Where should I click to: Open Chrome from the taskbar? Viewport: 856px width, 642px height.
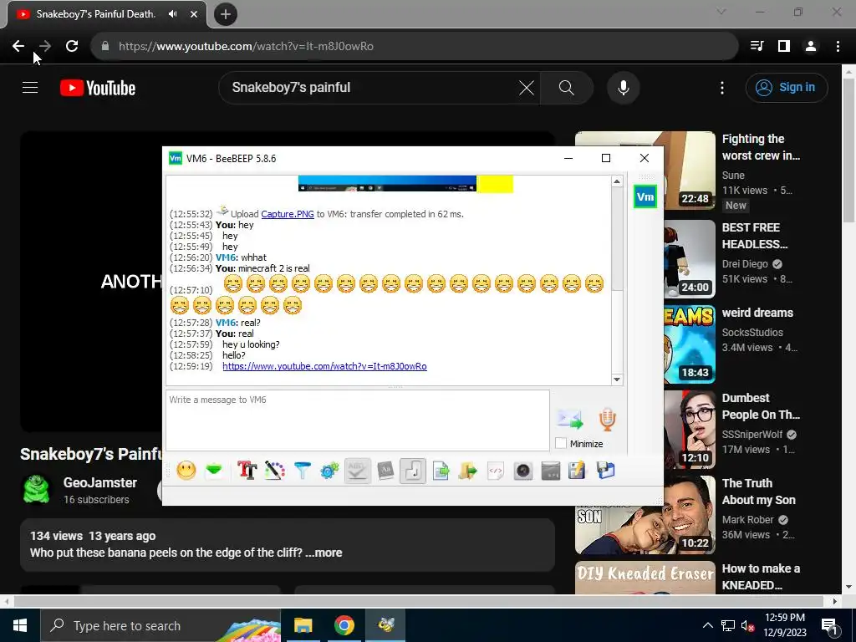(x=344, y=625)
